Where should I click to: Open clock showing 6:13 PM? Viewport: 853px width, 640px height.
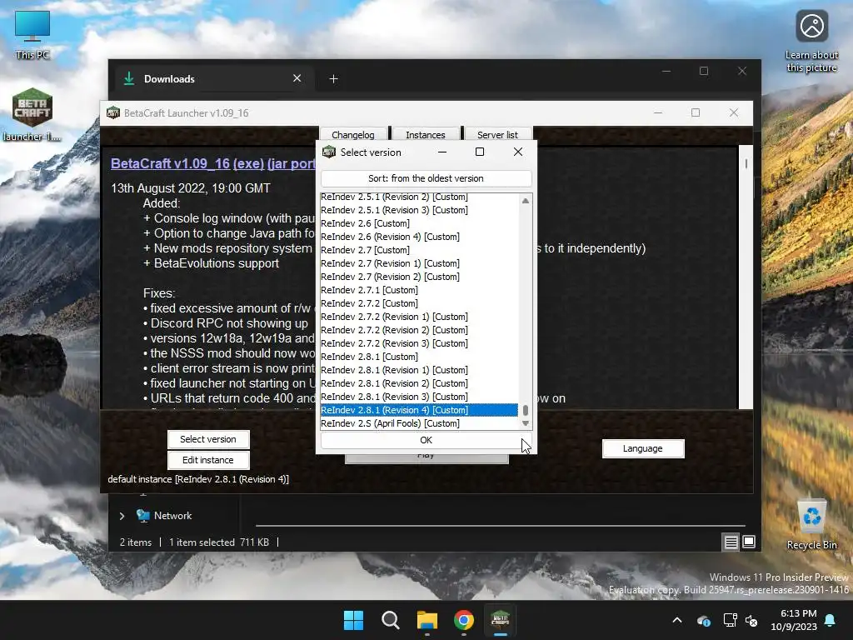pyautogui.click(x=794, y=620)
